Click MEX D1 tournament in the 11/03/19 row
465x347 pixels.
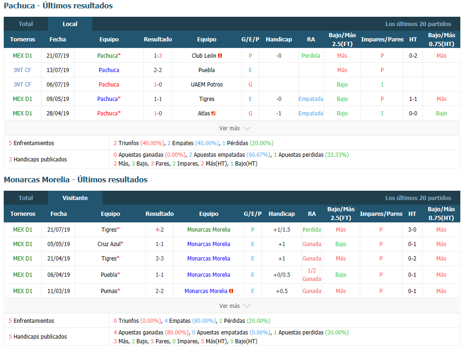[22, 291]
